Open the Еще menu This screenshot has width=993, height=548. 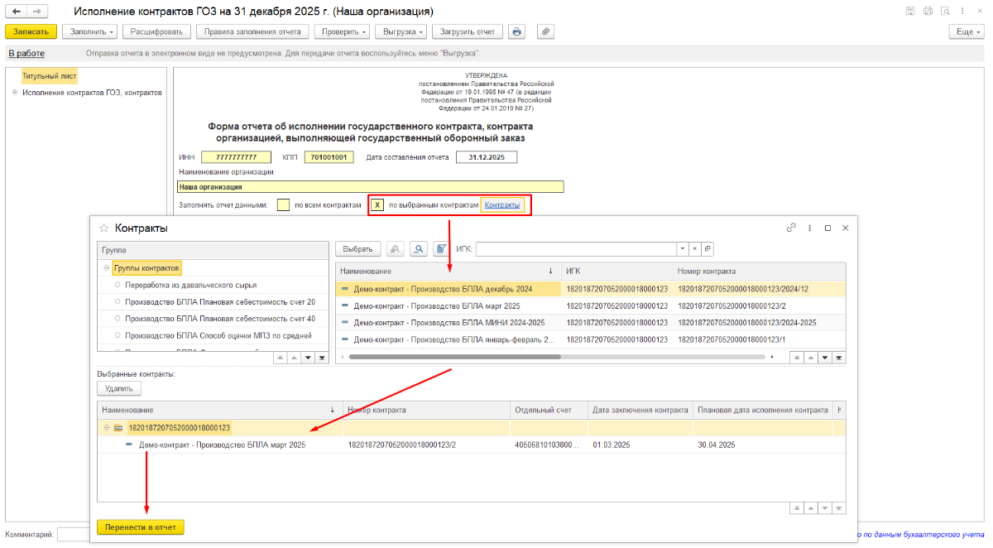pos(965,31)
